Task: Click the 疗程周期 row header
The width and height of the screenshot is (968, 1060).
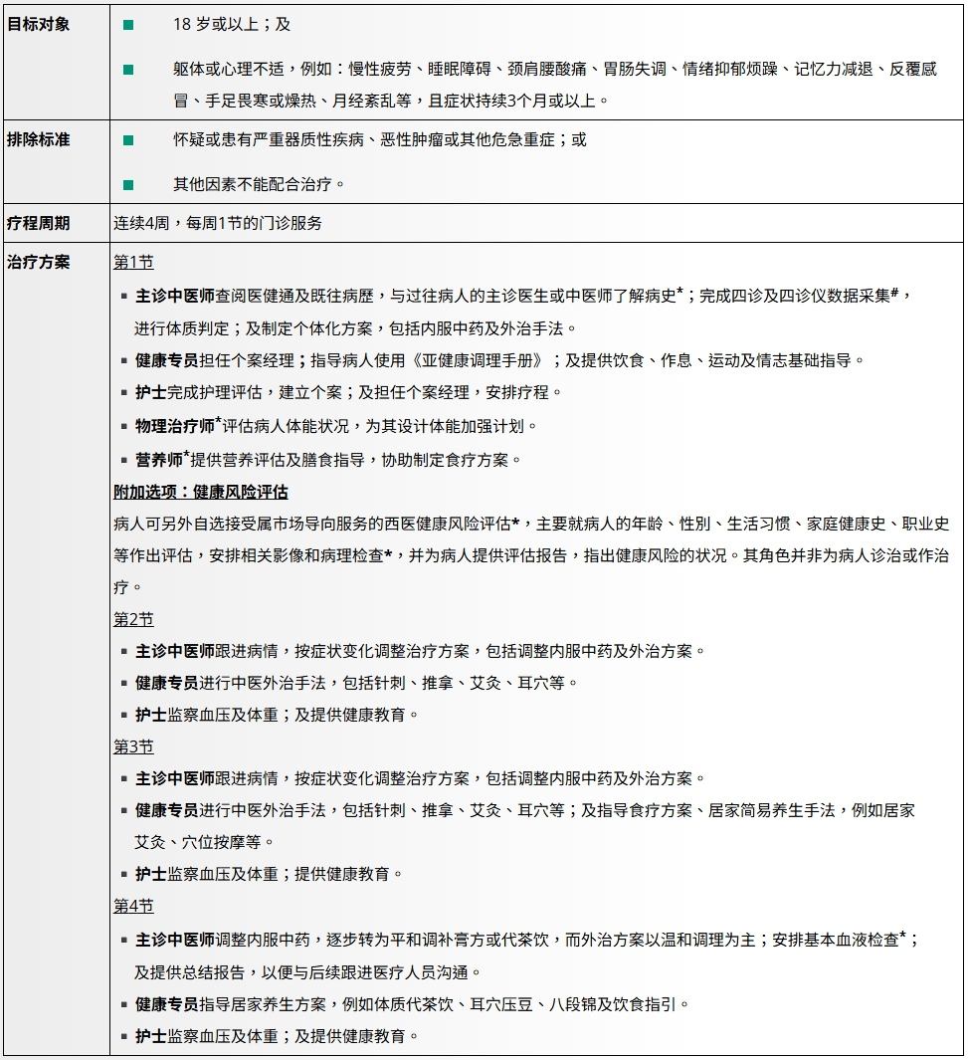Action: pyautogui.click(x=39, y=223)
